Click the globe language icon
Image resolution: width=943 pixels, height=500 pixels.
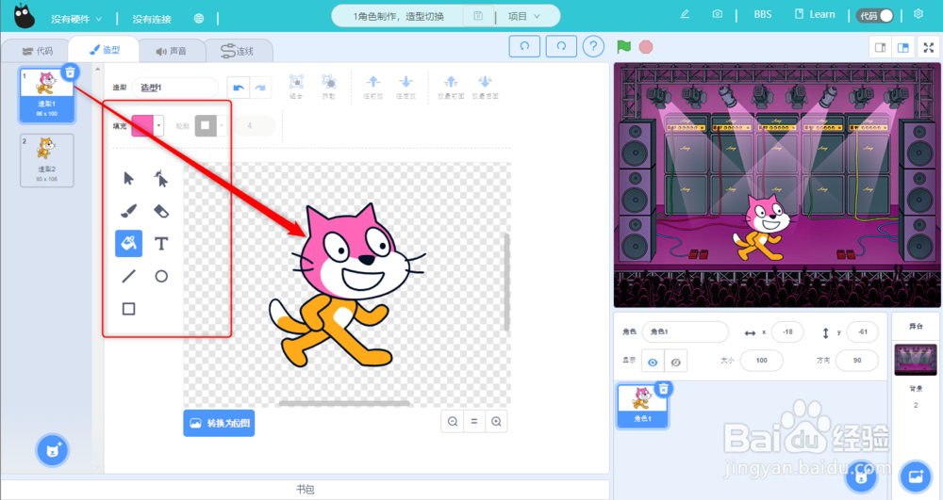coord(199,19)
